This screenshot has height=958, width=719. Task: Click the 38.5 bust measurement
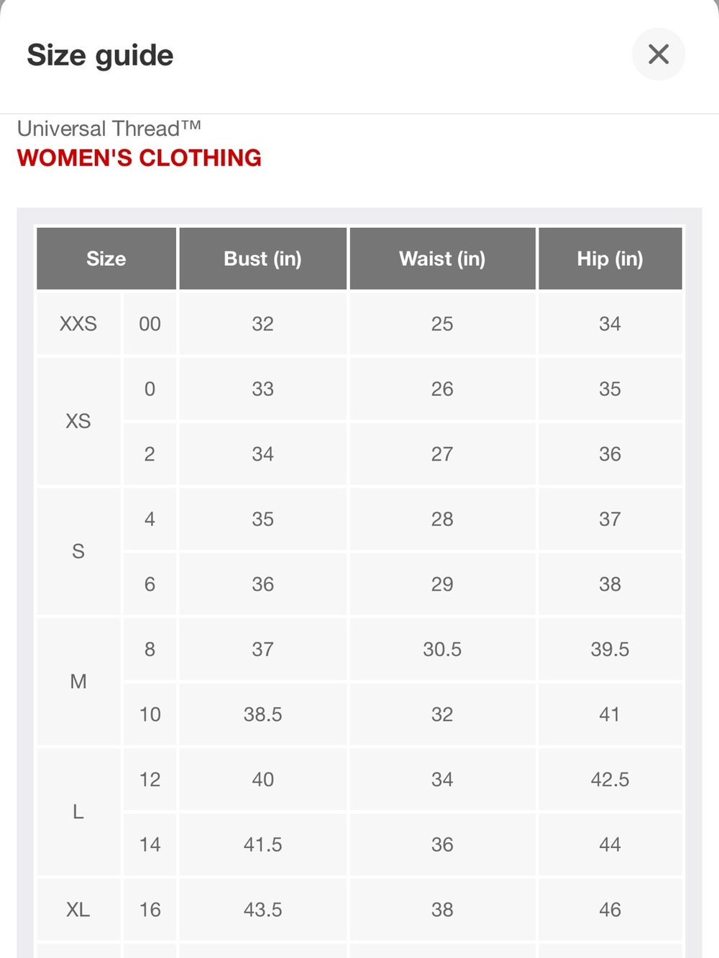click(x=262, y=714)
